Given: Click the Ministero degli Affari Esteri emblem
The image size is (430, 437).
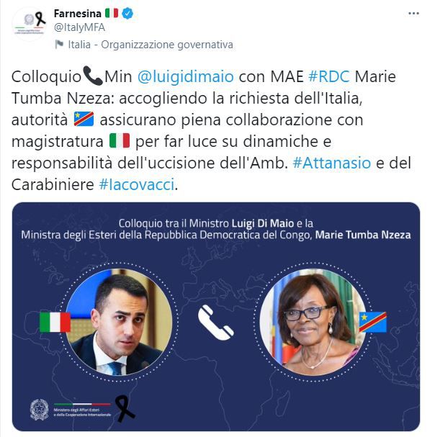Looking at the screenshot, I should (x=40, y=410).
